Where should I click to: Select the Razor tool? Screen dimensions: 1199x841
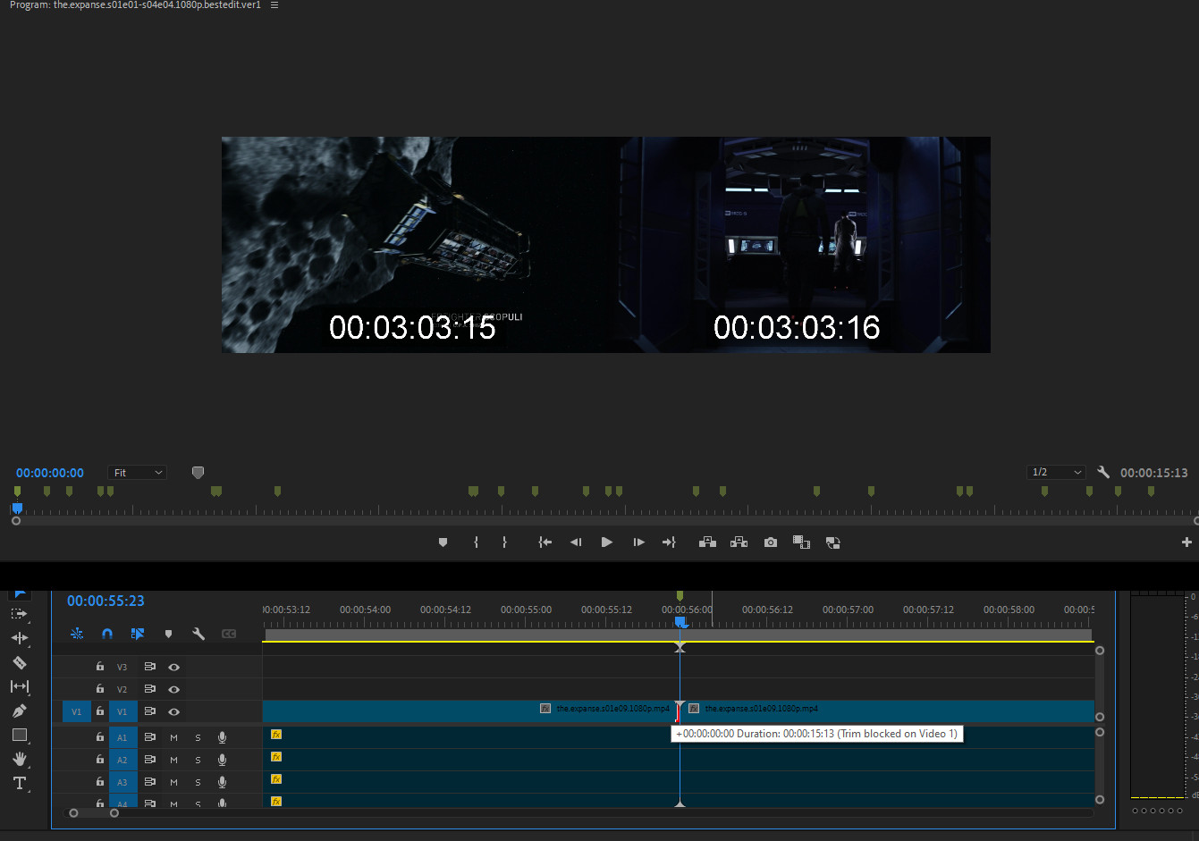pos(19,662)
